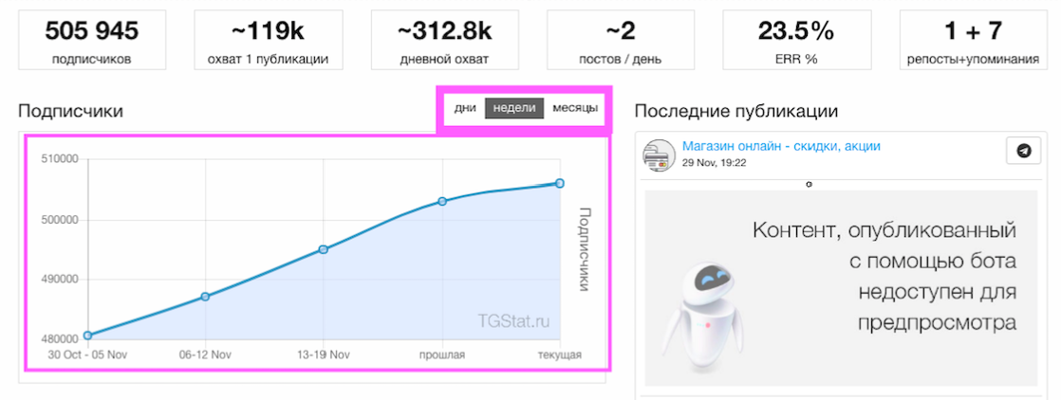Open the репосты+упоминания card

971,40
